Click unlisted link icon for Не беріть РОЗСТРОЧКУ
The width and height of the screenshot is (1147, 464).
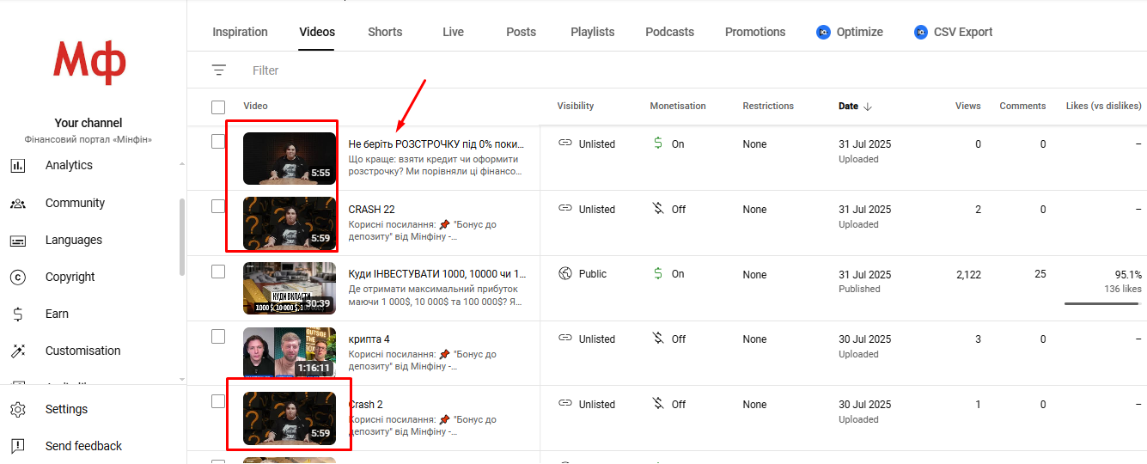tap(564, 143)
